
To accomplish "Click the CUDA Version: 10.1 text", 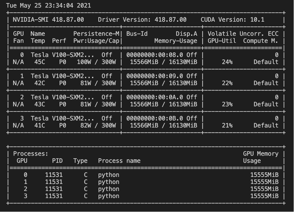I will tap(232, 20).
